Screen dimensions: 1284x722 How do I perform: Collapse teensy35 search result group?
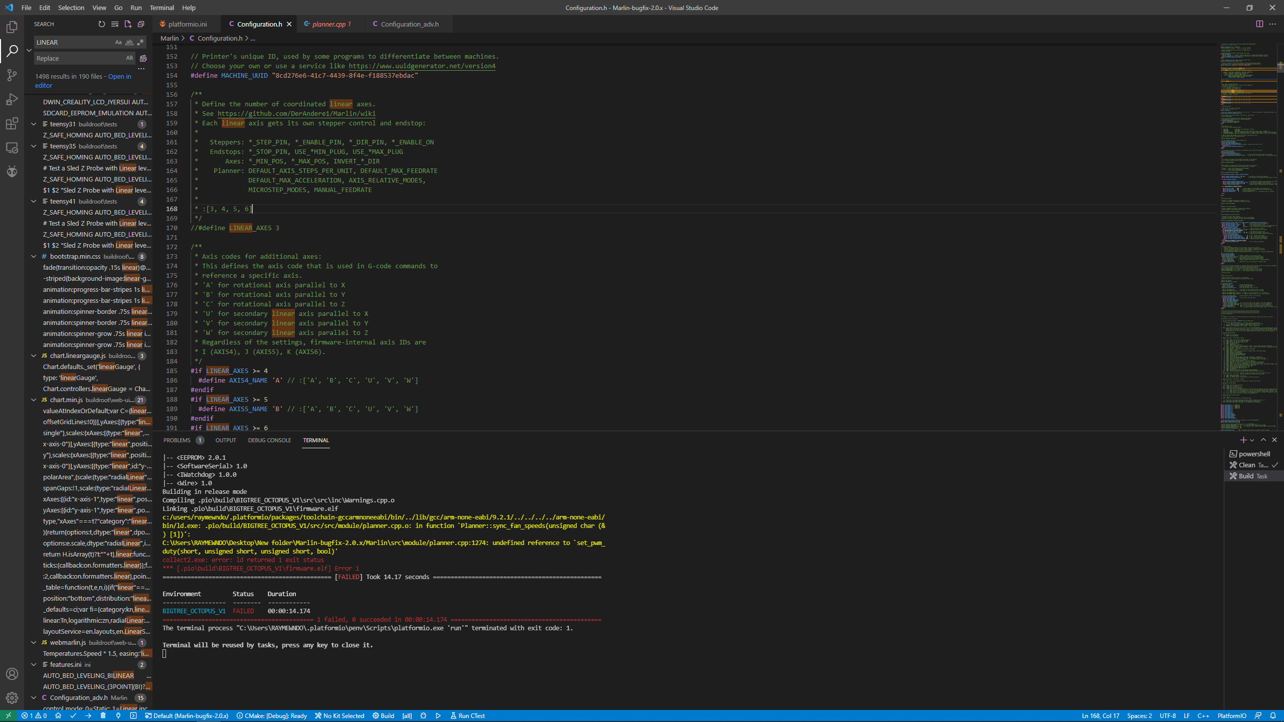[x=34, y=146]
